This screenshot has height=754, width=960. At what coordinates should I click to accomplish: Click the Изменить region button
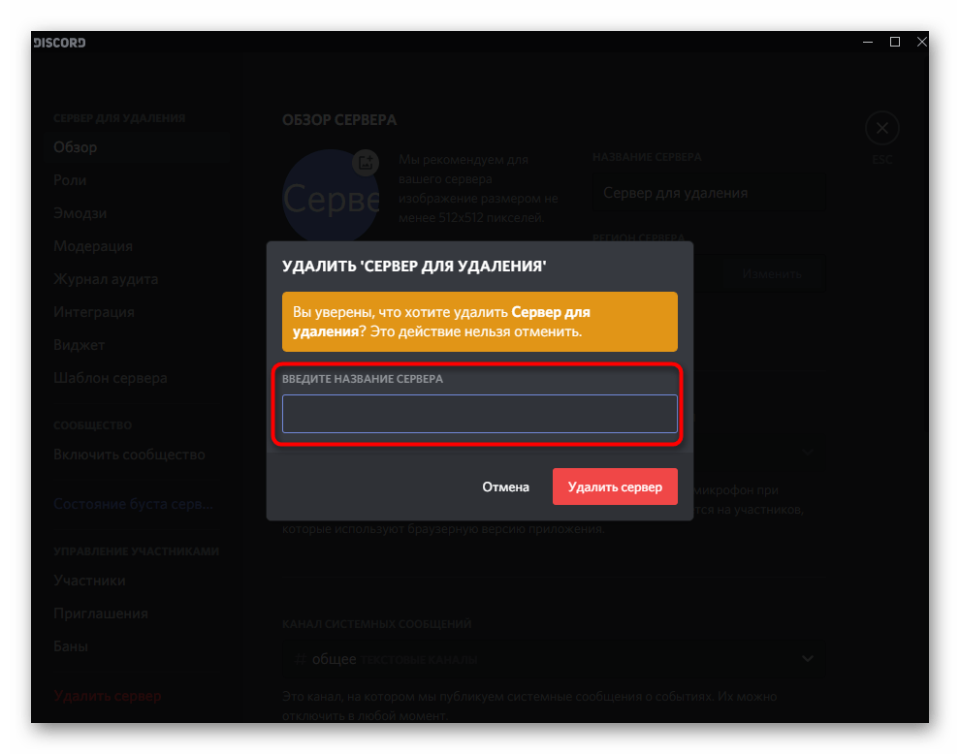coord(772,274)
